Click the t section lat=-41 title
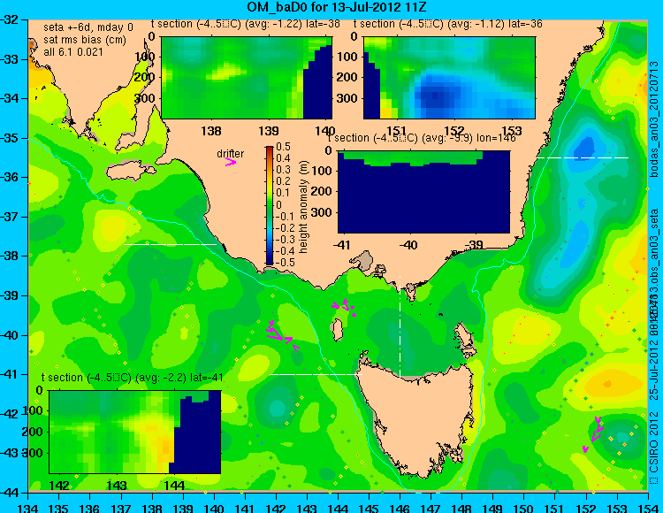The width and height of the screenshot is (663, 513). click(133, 378)
